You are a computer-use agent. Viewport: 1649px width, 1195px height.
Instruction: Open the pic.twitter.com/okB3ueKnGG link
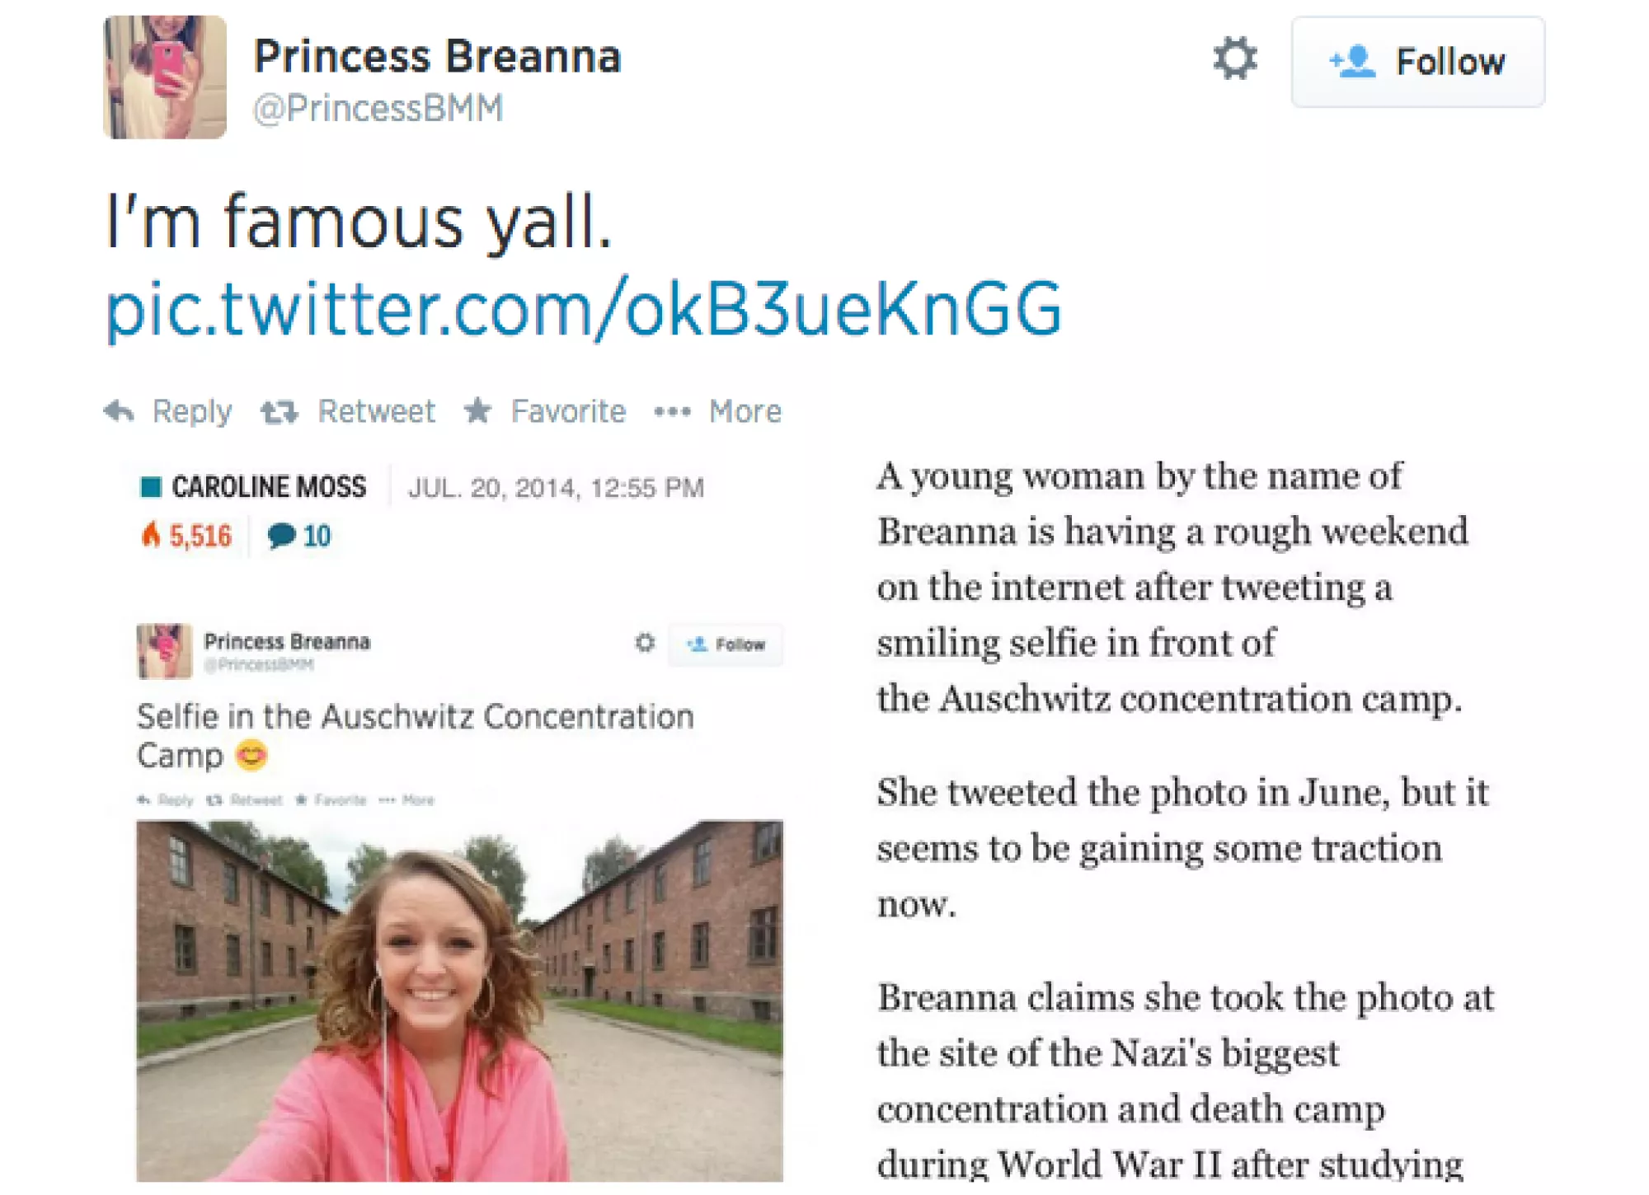point(584,309)
